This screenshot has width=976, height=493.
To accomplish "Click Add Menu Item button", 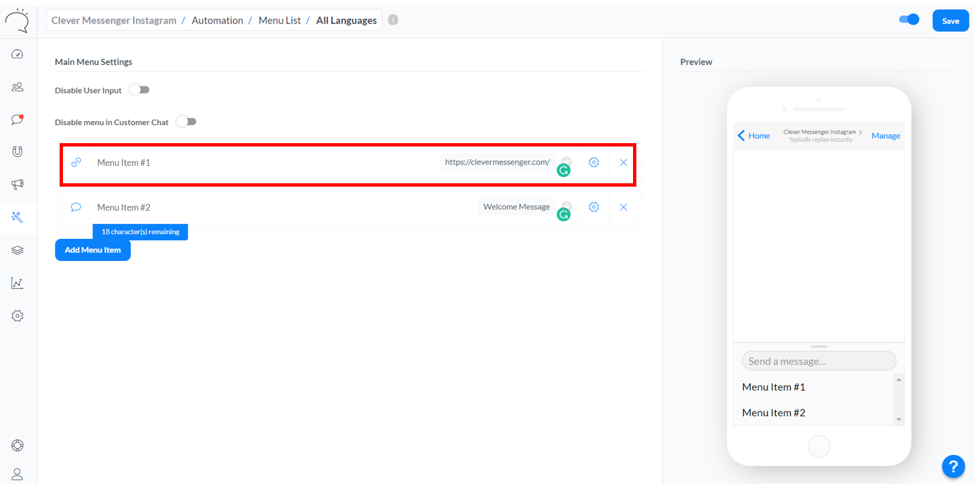I will click(92, 250).
